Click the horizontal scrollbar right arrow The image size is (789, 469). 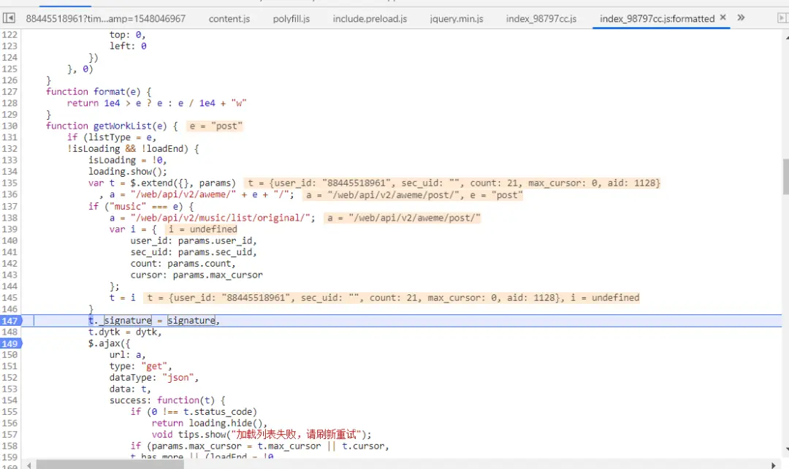[774, 465]
